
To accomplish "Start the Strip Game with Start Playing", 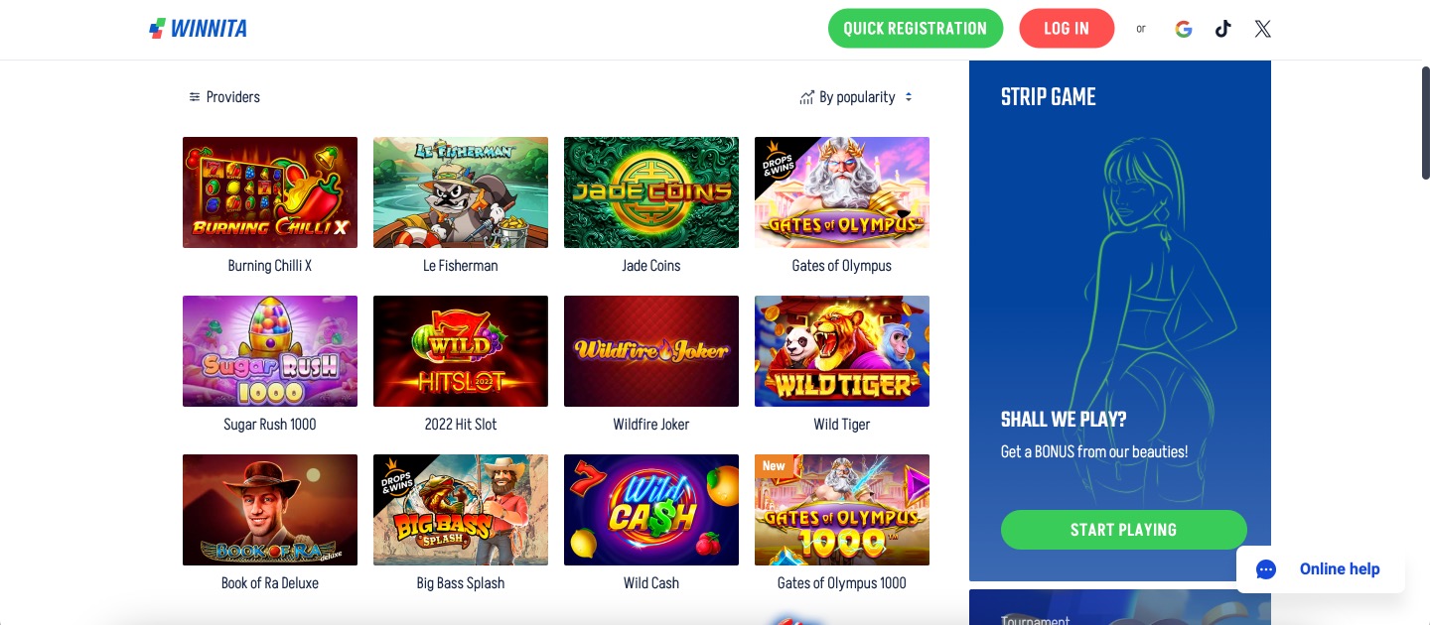I will [1123, 530].
